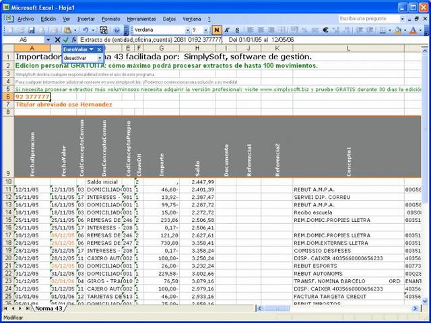The width and height of the screenshot is (431, 323).
Task: Toggle Italic (K) formatting button
Action: tap(227, 30)
